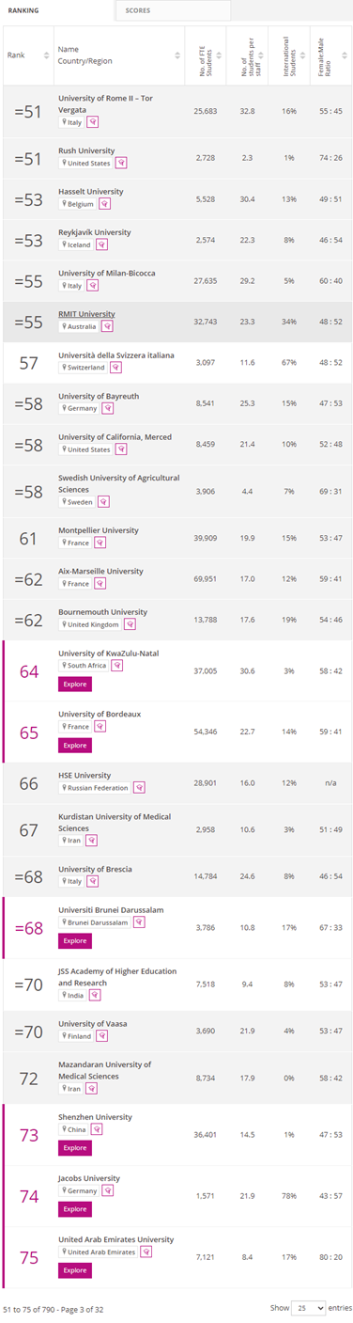Image resolution: width=353 pixels, height=1323 pixels.
Task: Click the icon next to Belgium under Hasselt University
Action: pyautogui.click(x=103, y=204)
